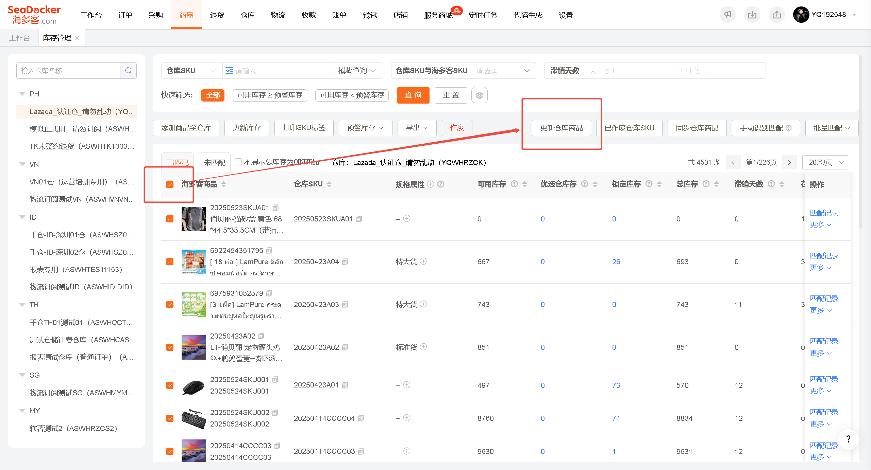Expand the 批量匹配 dropdown button
Screen dimensions: 871x470
(x=832, y=128)
